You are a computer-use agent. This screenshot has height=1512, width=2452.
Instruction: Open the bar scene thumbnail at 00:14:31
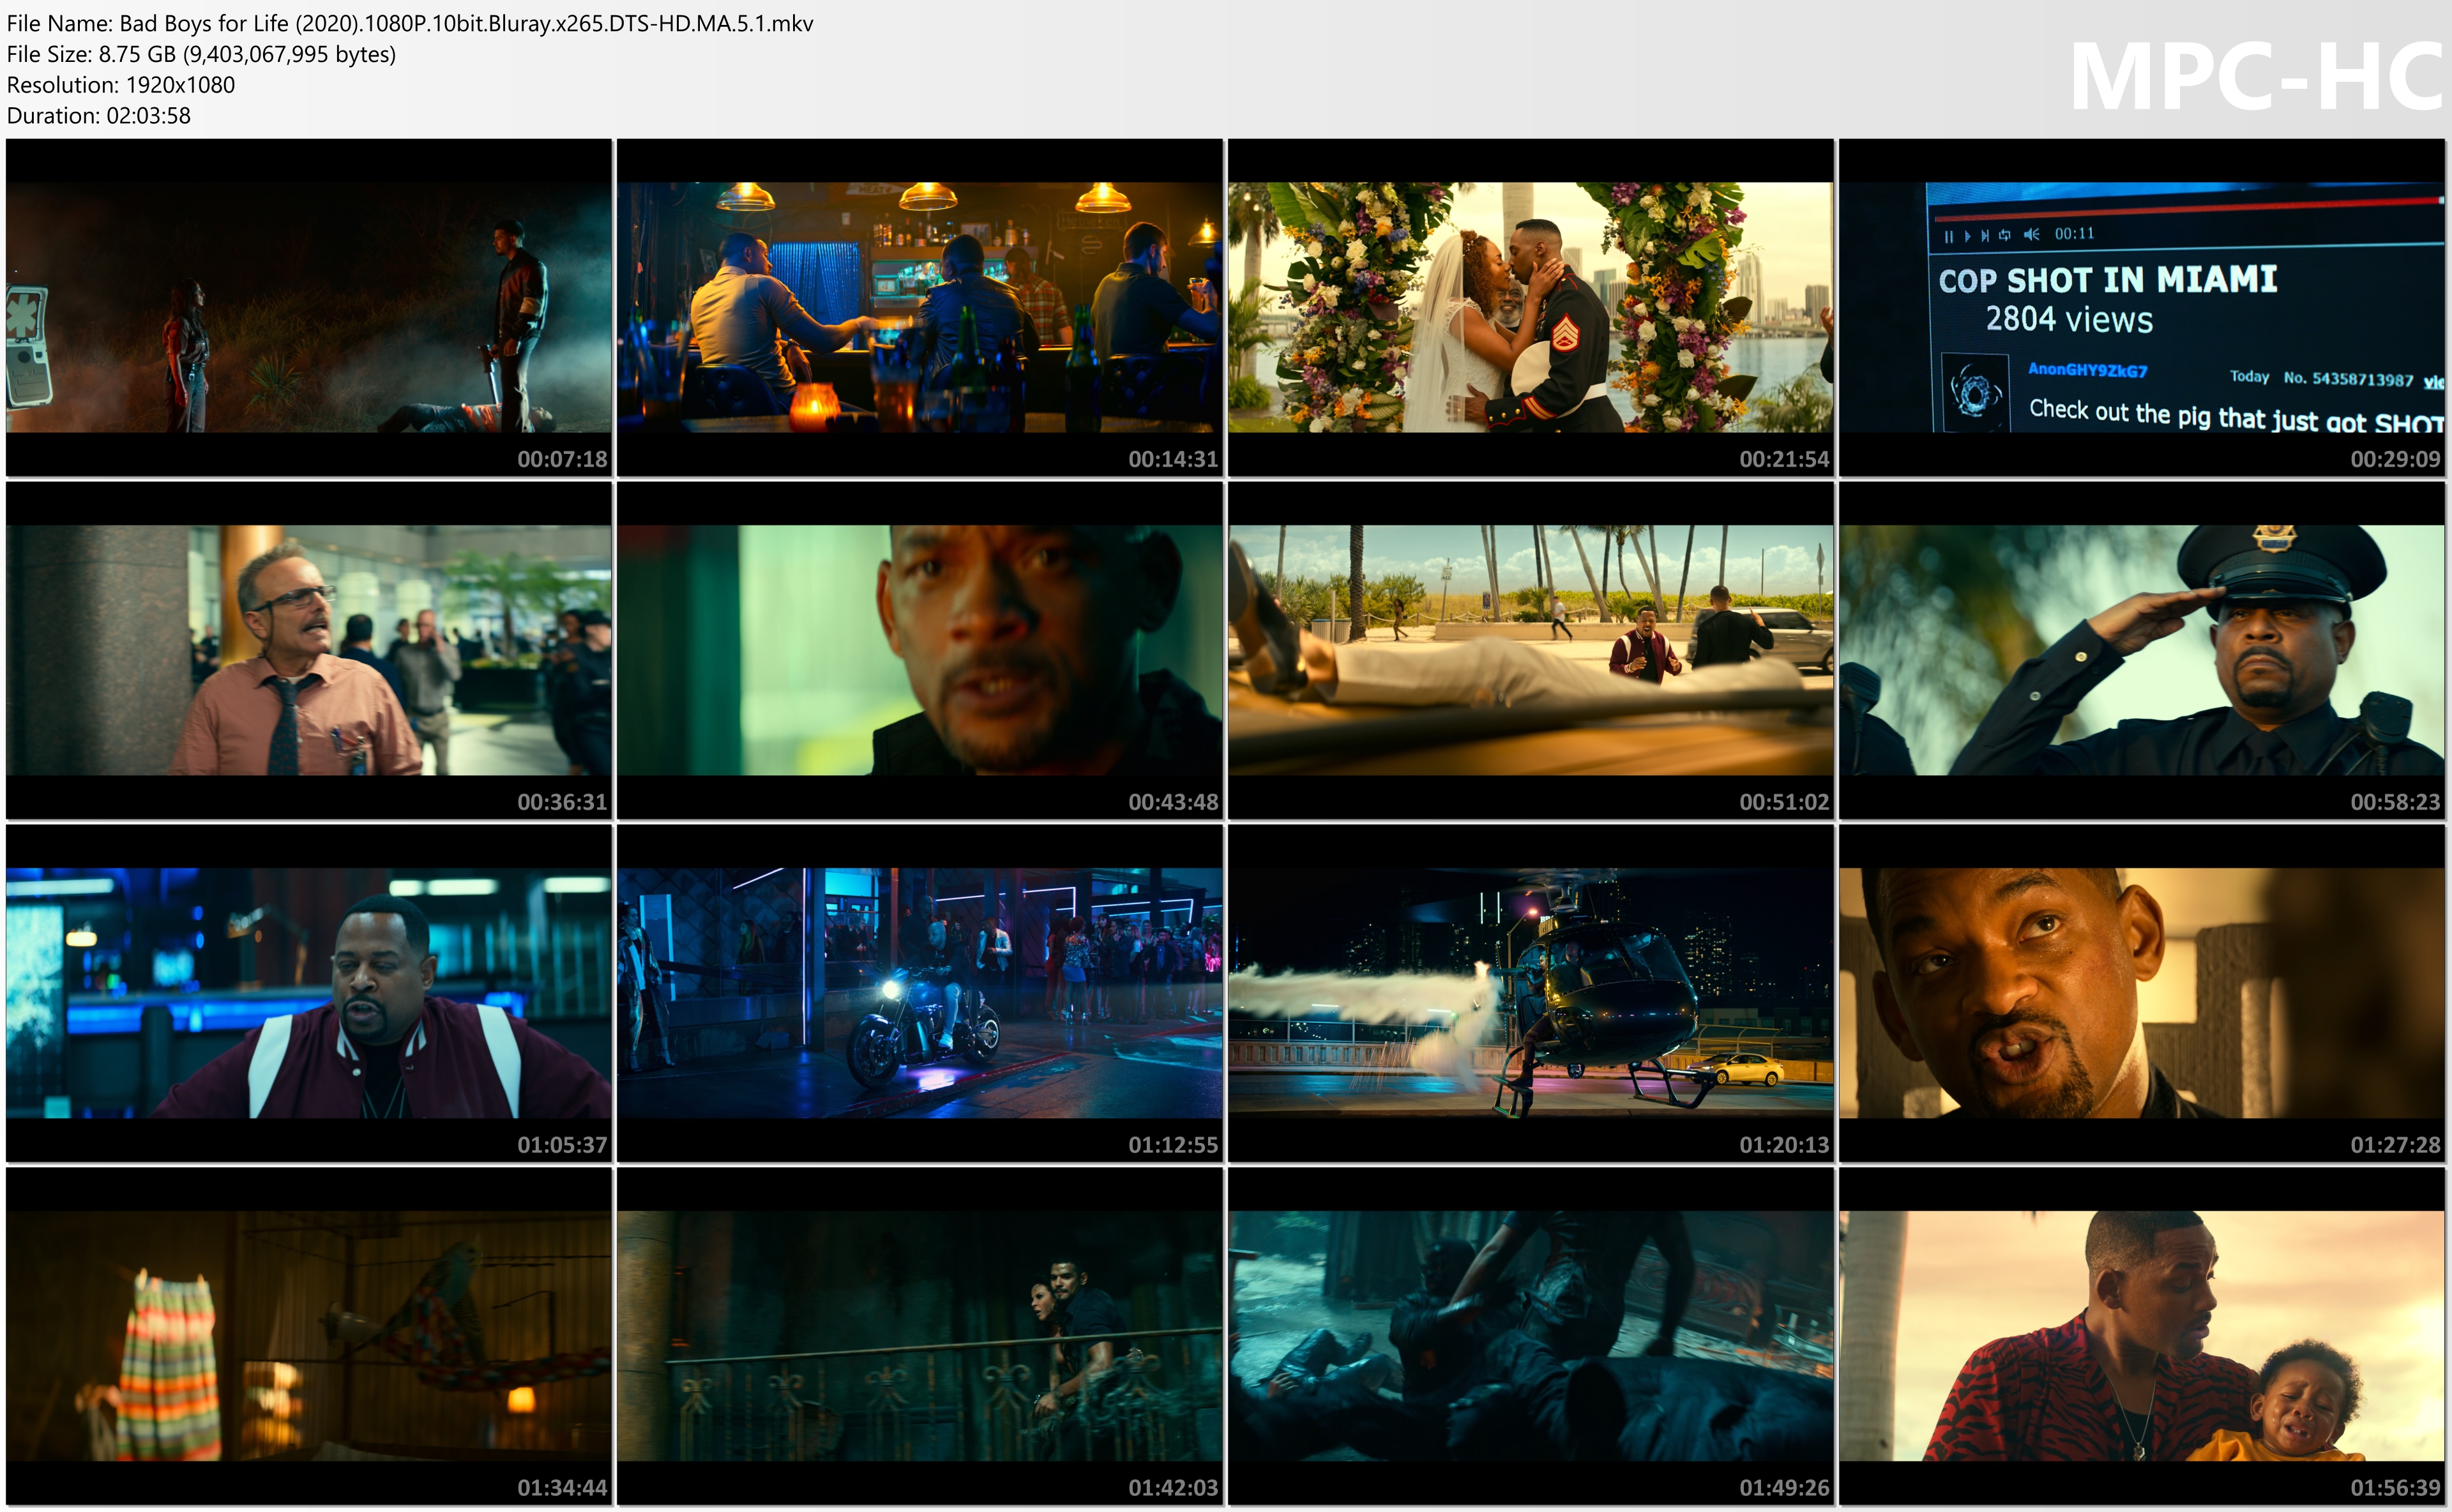tap(919, 307)
